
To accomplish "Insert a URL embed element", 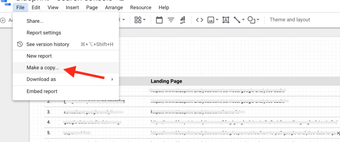I will (199, 20).
